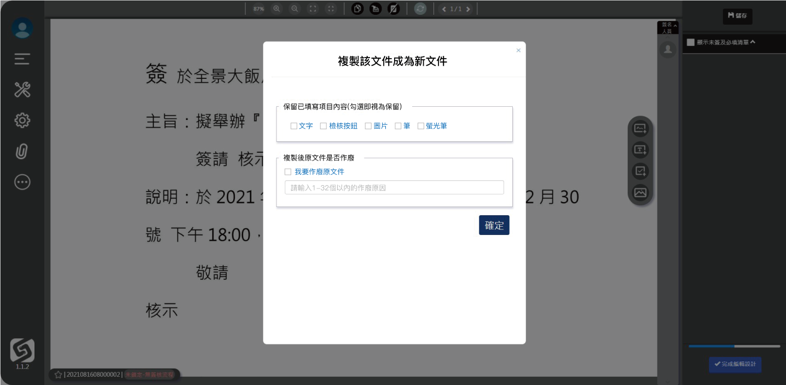Open the more options ellipsis menu
786x385 pixels.
(x=22, y=182)
